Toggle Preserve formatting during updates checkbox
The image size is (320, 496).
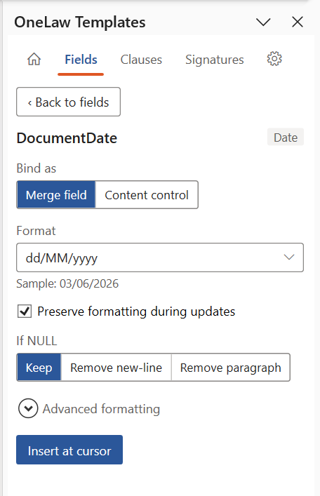[x=25, y=311]
